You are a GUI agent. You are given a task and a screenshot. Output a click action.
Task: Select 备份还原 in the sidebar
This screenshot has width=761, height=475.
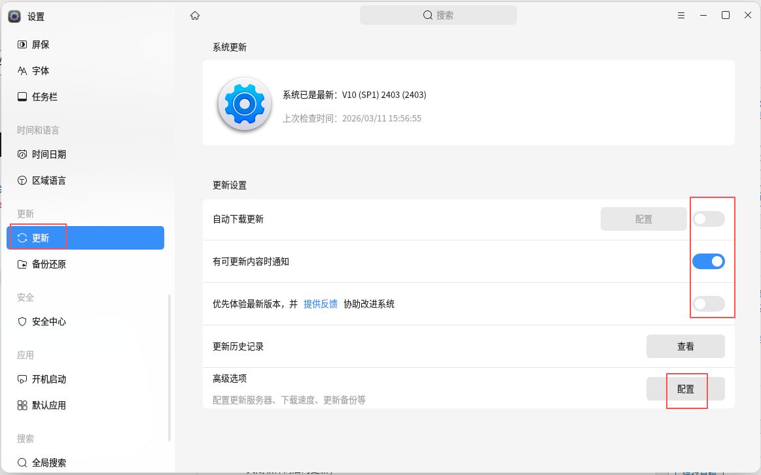tap(48, 264)
